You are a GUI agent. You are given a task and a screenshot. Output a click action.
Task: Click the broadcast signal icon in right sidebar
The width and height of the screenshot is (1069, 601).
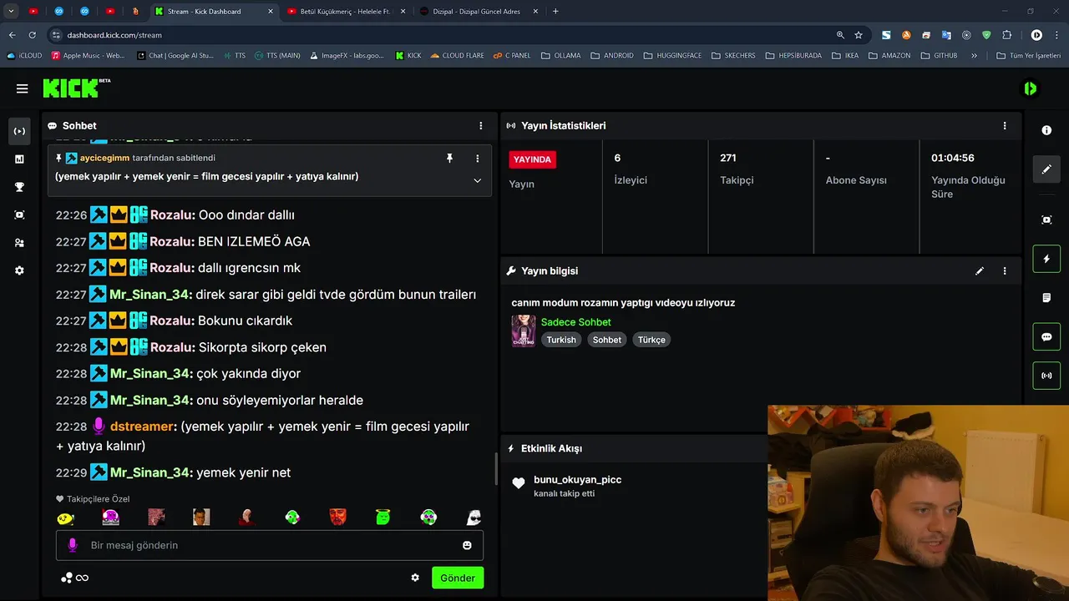click(x=1046, y=376)
